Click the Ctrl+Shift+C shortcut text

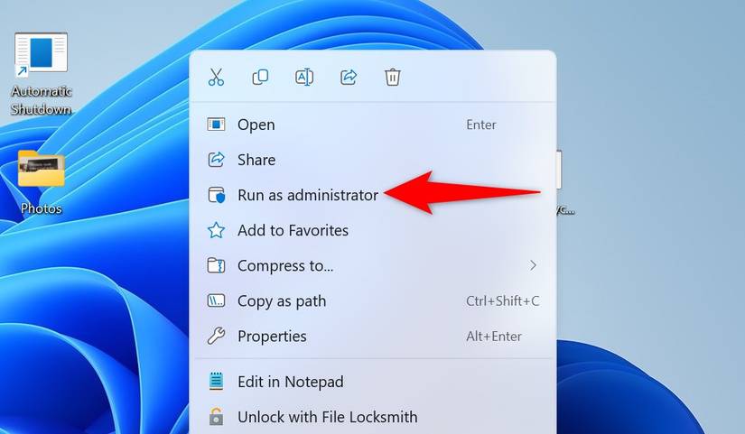tap(503, 301)
